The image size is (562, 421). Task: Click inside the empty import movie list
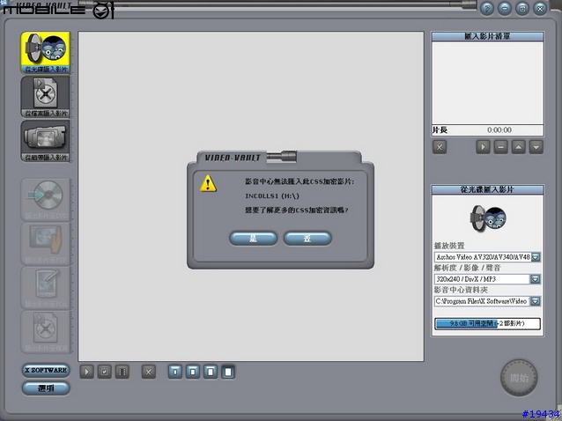487,83
